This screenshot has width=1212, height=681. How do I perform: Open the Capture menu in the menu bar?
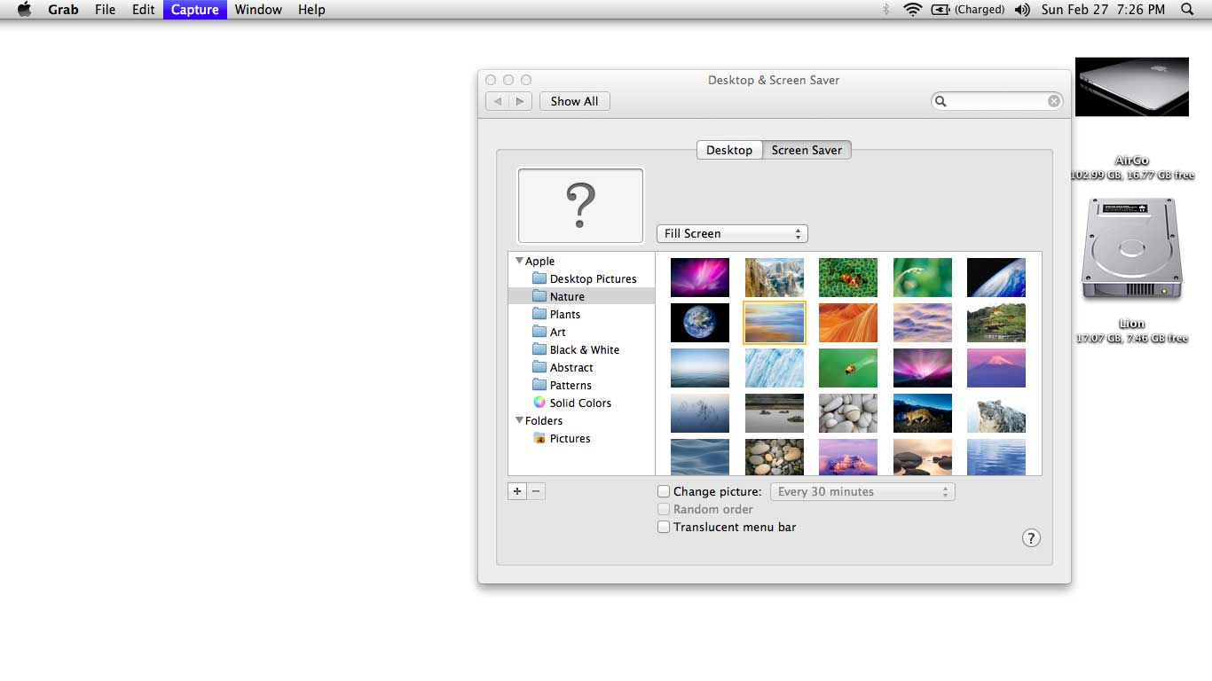tap(194, 10)
